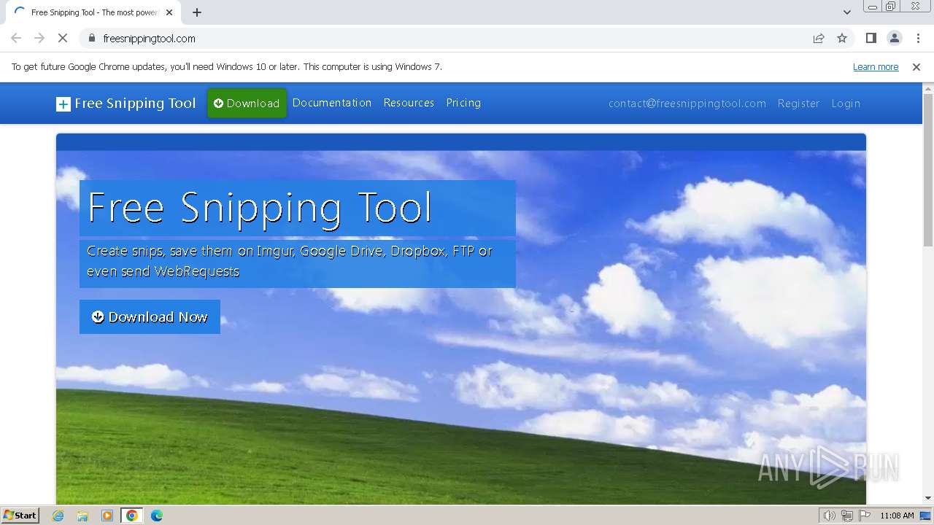Viewport: 934px width, 525px height.
Task: Click the browser back arrow
Action: click(x=16, y=39)
